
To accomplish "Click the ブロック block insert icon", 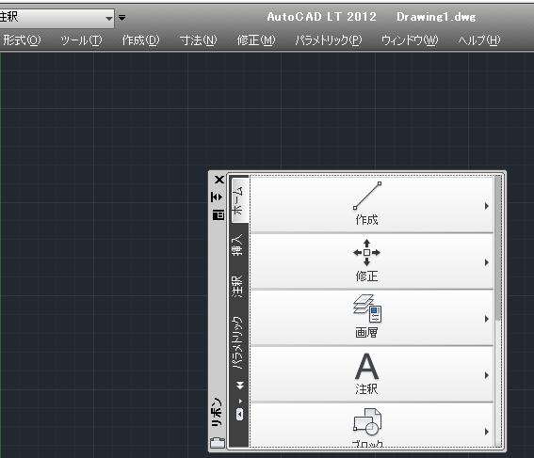I will (x=367, y=421).
